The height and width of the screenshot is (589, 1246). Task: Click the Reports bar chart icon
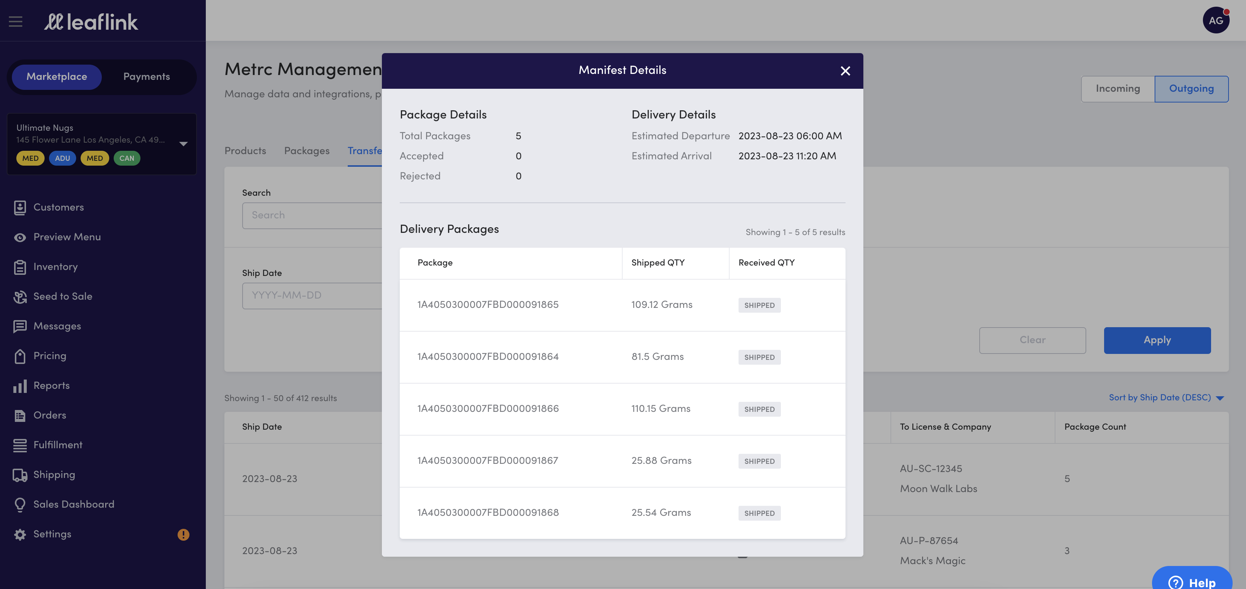tap(20, 386)
